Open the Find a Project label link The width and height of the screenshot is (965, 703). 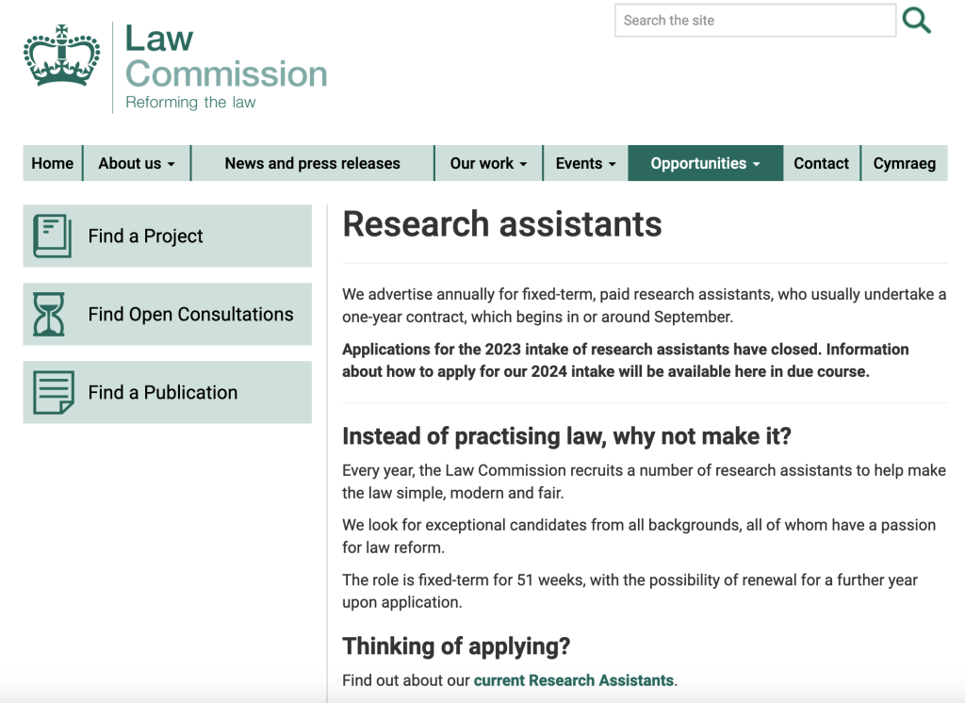tap(145, 237)
